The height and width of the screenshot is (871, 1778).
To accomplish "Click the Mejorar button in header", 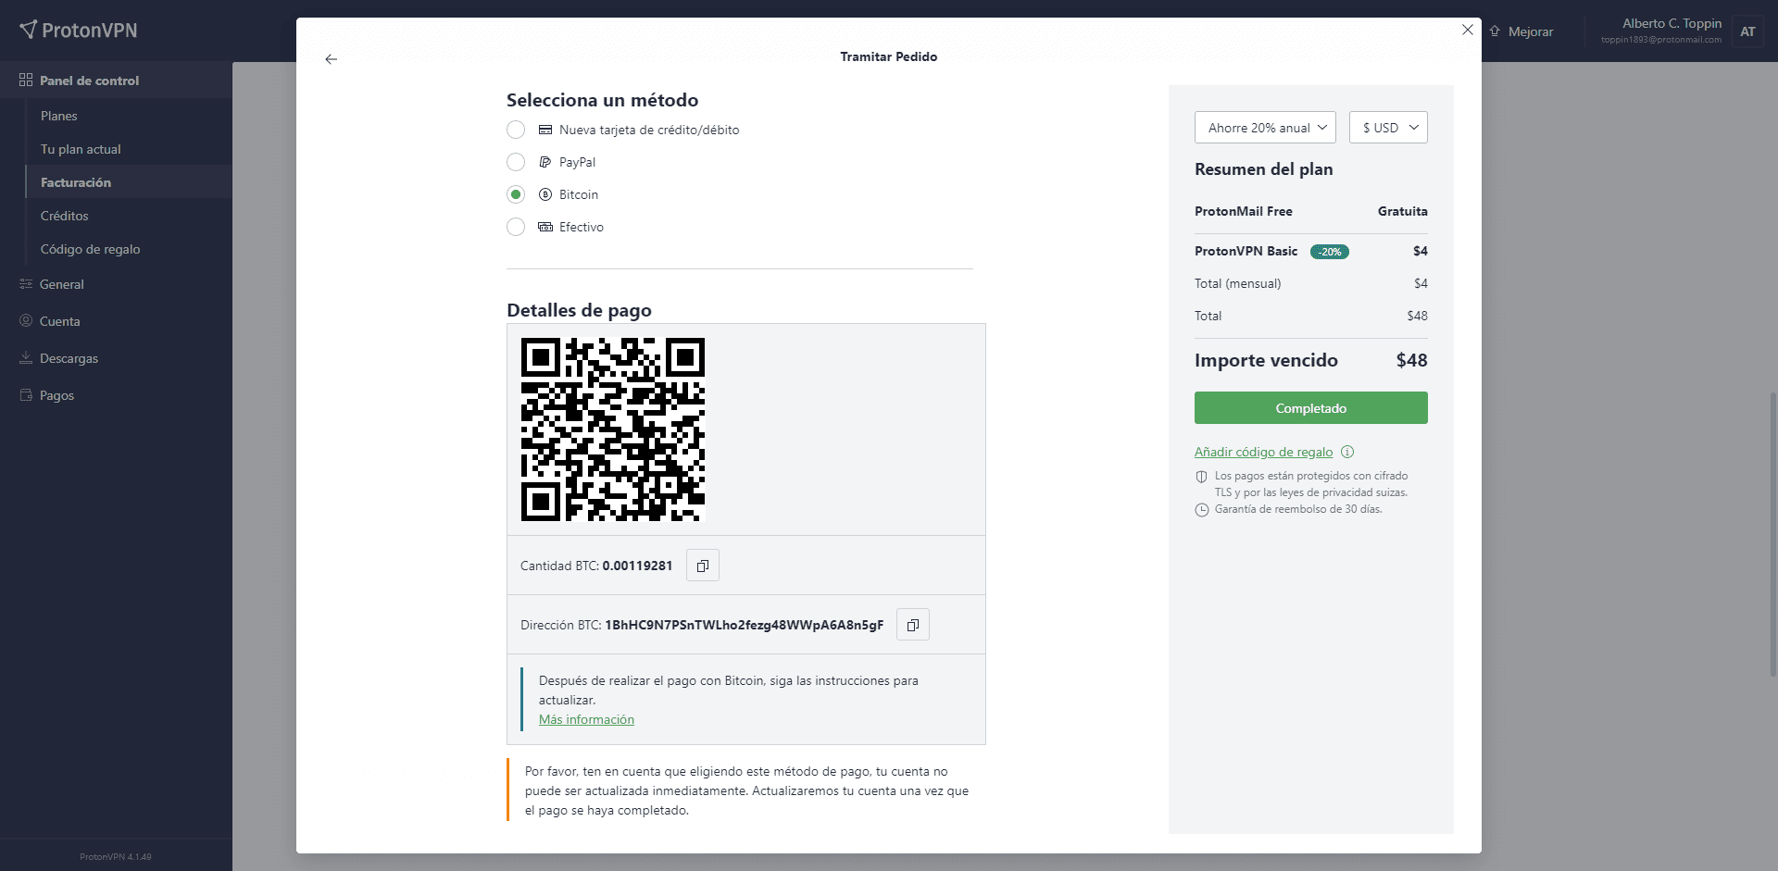I will click(1521, 31).
